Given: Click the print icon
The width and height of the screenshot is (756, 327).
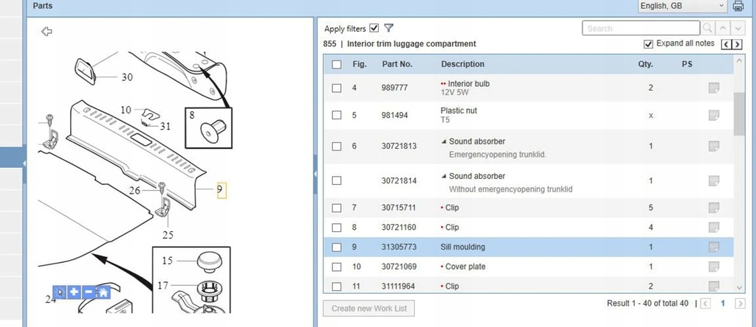Looking at the screenshot, I should point(738,7).
